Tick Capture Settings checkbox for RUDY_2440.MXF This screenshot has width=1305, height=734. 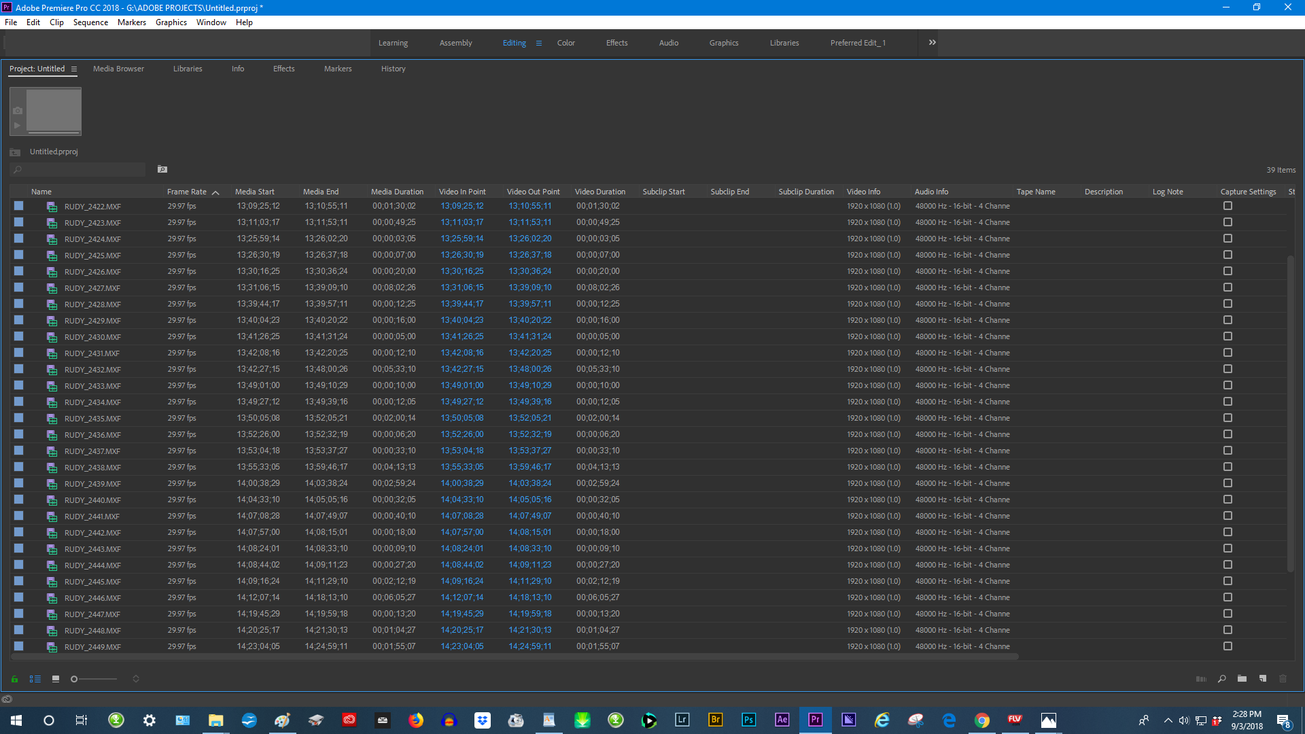[1228, 500]
